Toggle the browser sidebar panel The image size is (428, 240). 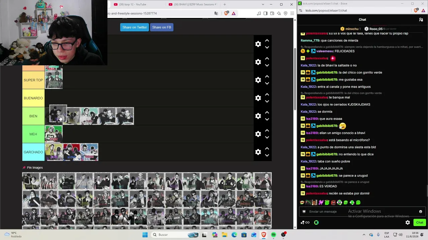[x=265, y=13]
